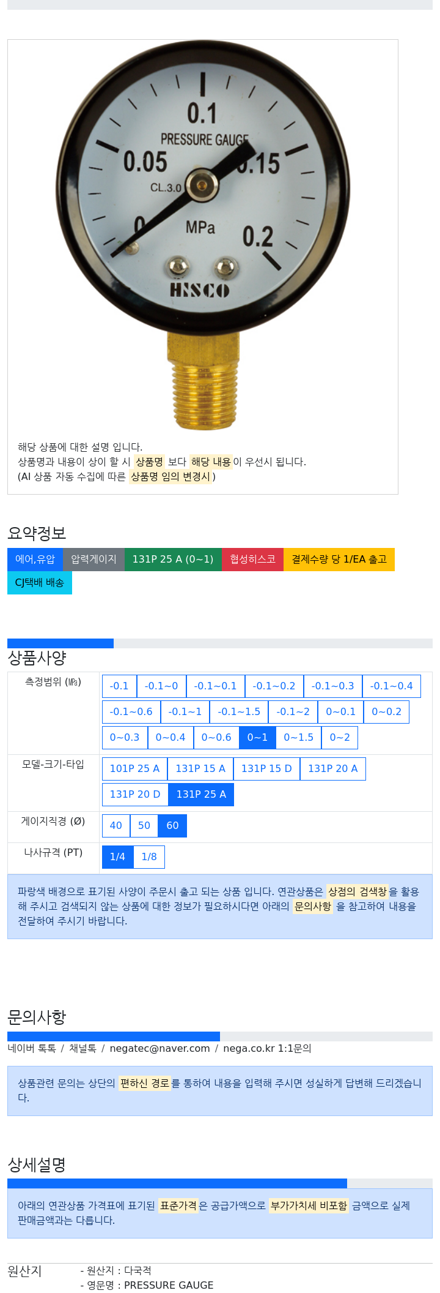Image resolution: width=440 pixels, height=1293 pixels.
Task: Select the 0~0.6 measurement range
Action: coord(216,738)
